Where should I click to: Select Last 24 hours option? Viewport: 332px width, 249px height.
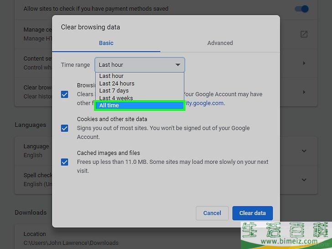[140, 83]
